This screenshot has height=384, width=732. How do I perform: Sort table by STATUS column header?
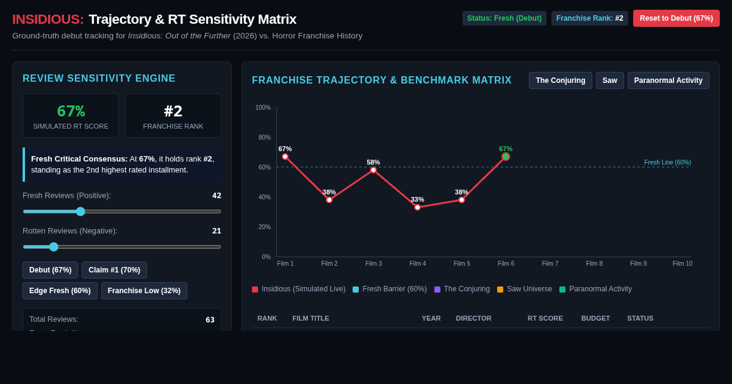pyautogui.click(x=640, y=318)
